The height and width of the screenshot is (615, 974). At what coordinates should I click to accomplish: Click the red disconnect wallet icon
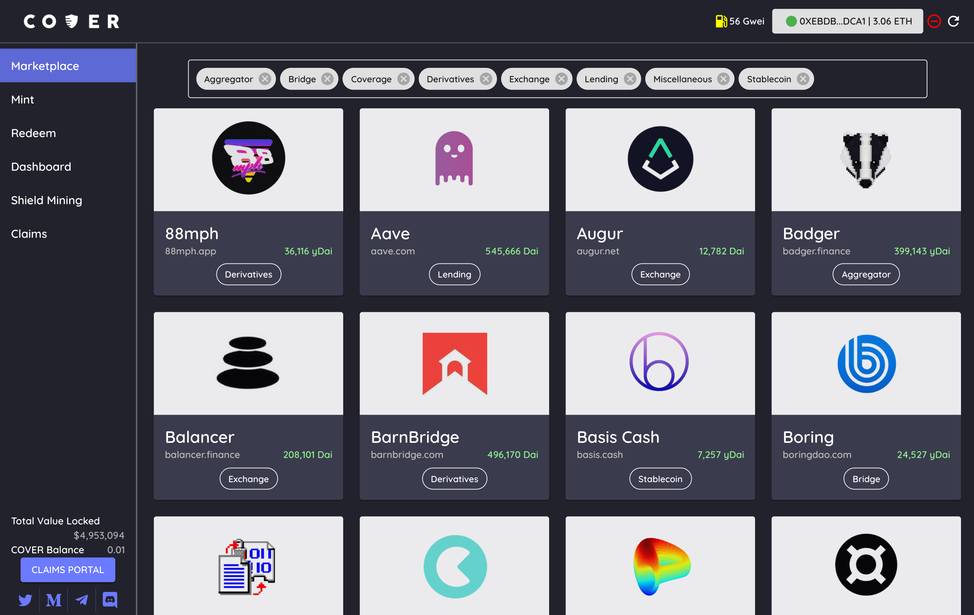[x=934, y=21]
